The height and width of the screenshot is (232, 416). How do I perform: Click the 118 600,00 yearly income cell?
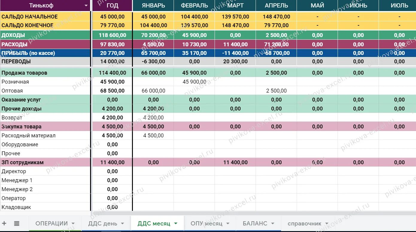[112, 35]
